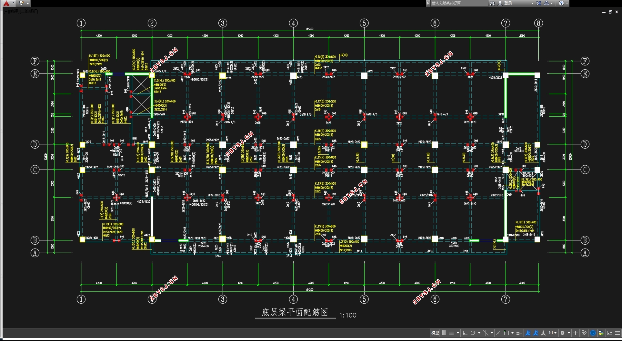
Task: Expand the A360 dropdown arrow
Action: 552,3
